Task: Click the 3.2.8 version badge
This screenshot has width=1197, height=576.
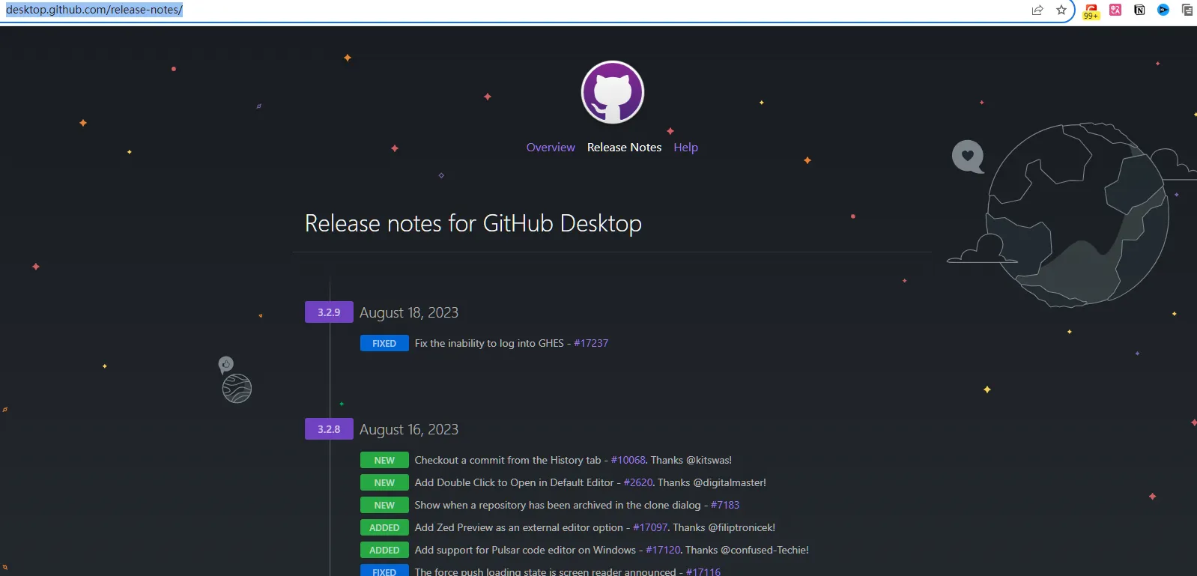Action: pos(329,429)
